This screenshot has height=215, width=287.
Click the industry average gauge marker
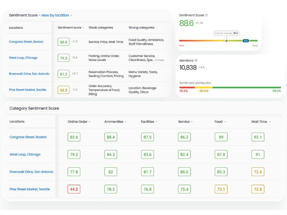226,40
